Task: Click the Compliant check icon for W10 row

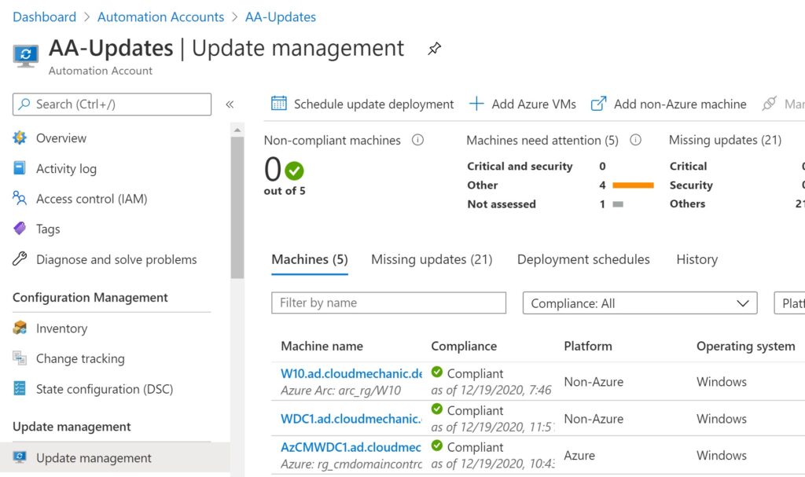Action: pos(437,372)
